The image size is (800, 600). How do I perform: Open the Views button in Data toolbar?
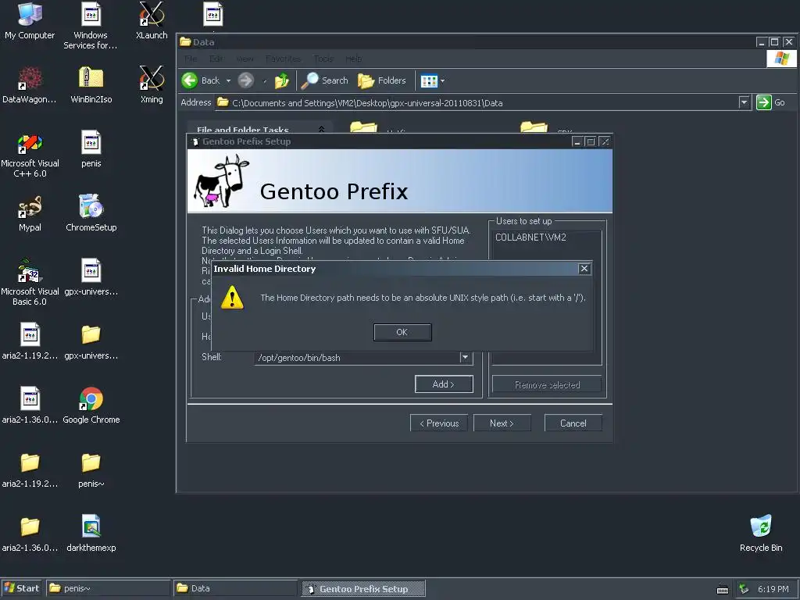tap(429, 80)
